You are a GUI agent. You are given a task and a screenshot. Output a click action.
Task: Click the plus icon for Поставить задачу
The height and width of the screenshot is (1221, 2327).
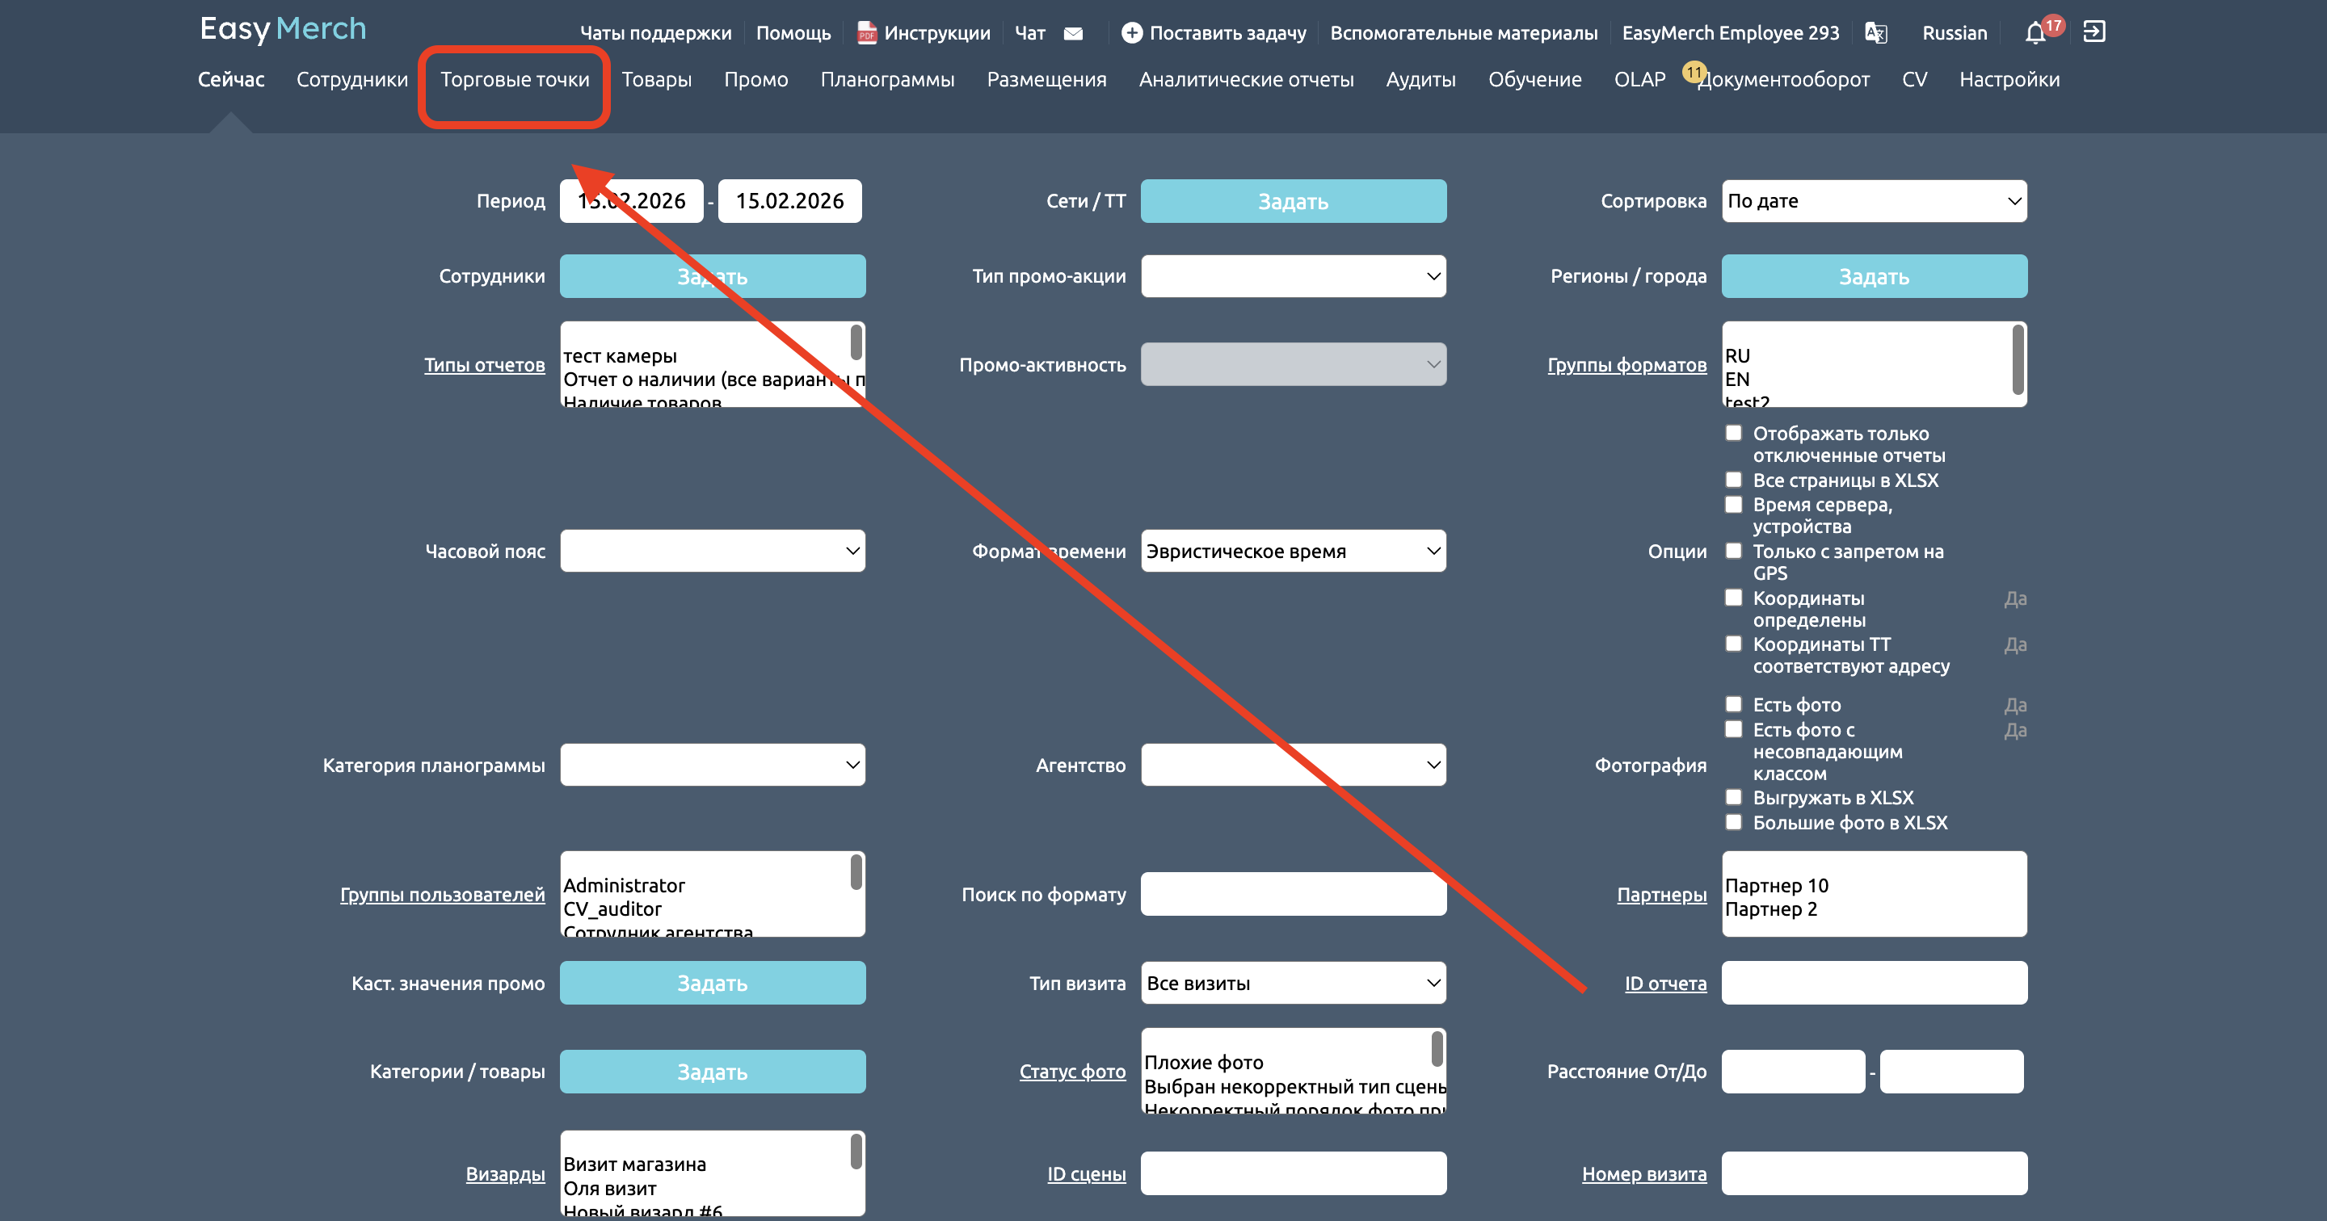click(1131, 33)
